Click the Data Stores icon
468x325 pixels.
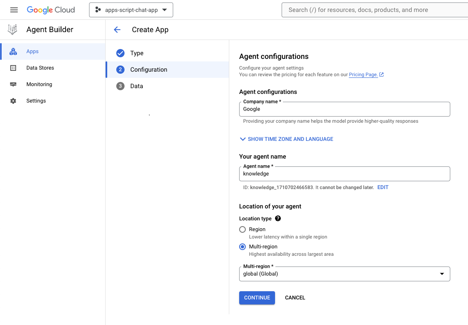[x=13, y=68]
